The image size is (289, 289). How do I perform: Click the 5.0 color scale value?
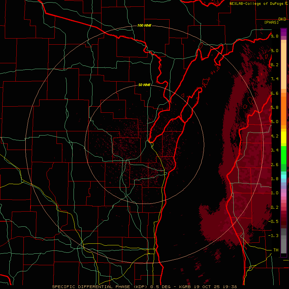point(275,122)
